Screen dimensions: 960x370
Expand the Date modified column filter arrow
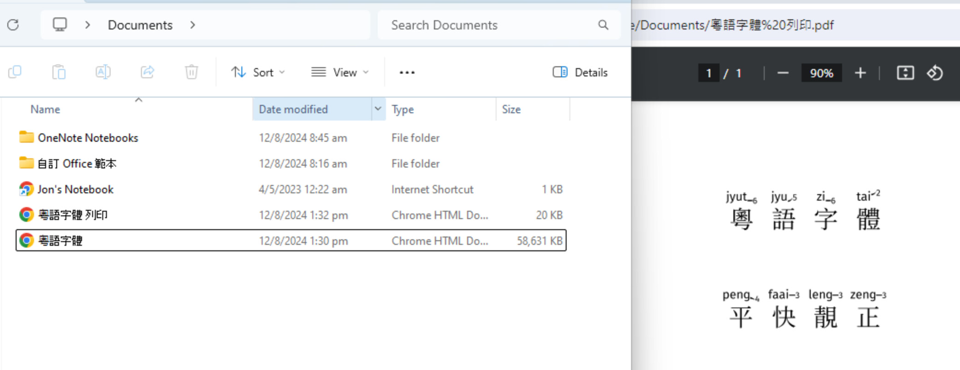tap(378, 109)
